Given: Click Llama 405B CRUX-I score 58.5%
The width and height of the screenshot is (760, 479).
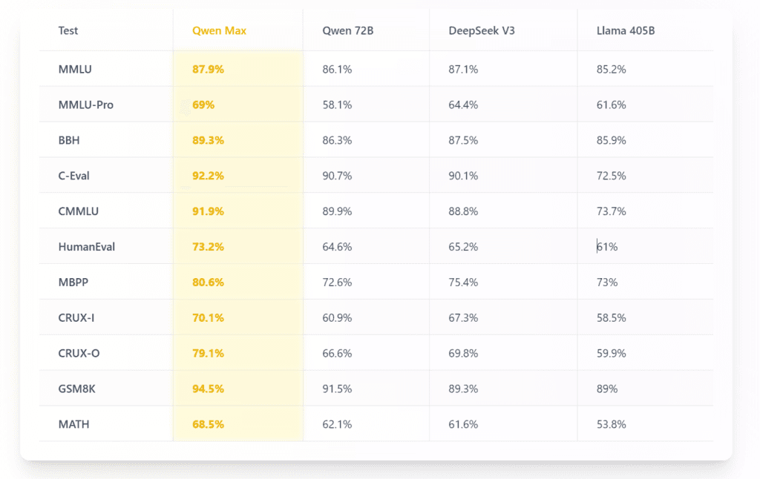Looking at the screenshot, I should tap(611, 317).
